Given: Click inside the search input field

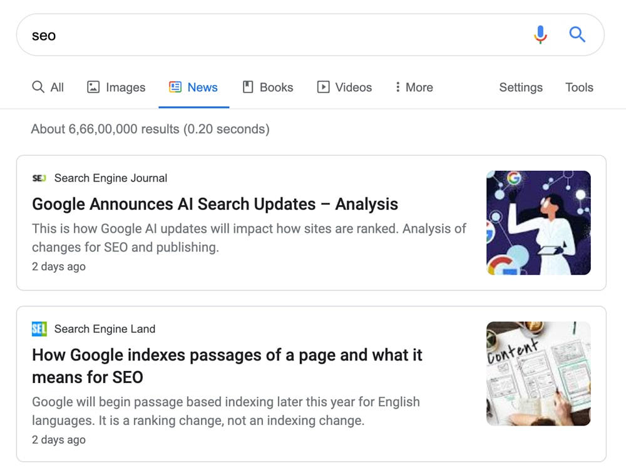Looking at the screenshot, I should (x=250, y=35).
